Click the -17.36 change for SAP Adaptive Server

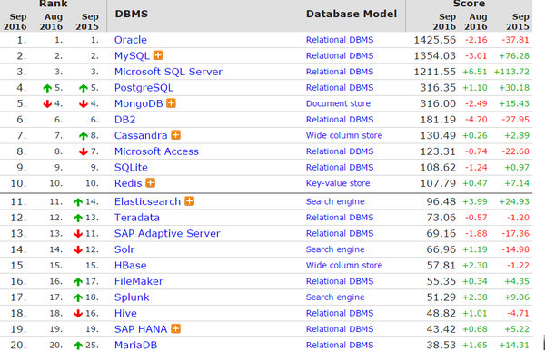515,234
